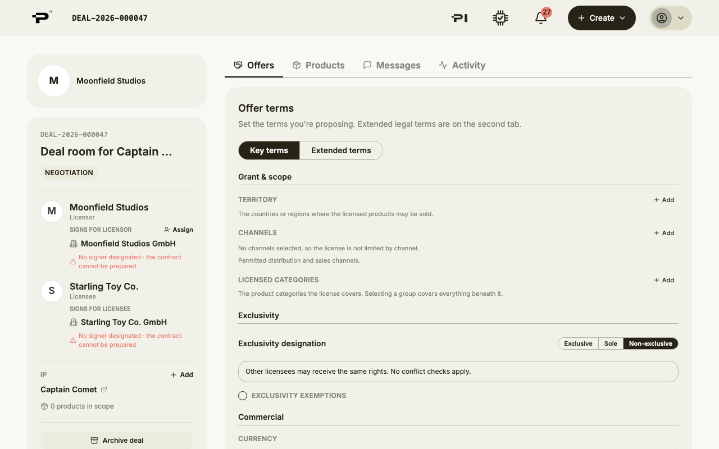Image resolution: width=719 pixels, height=449 pixels.
Task: Click the Deal room for Captain title
Action: pyautogui.click(x=106, y=152)
